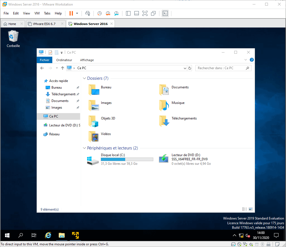Go back in Explorer navigation
286x247 pixels.
(x=42, y=68)
